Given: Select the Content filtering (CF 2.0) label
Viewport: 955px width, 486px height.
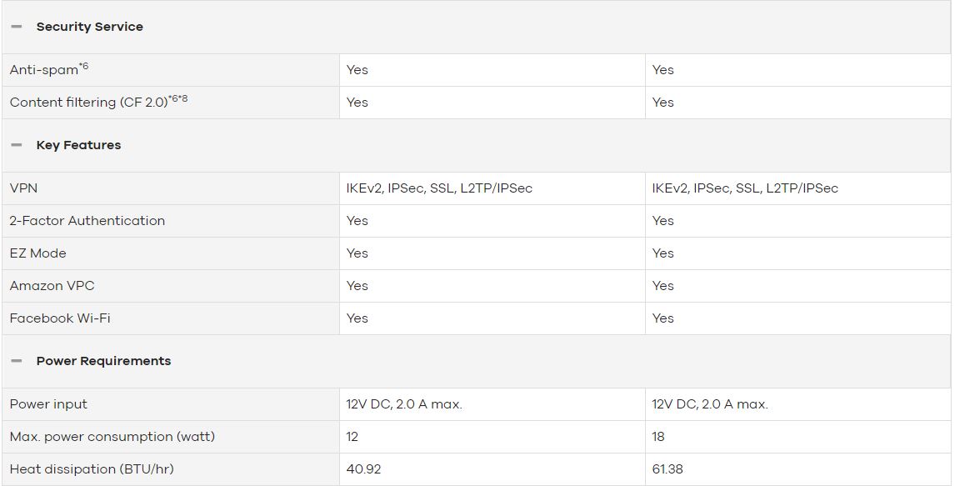Looking at the screenshot, I should pyautogui.click(x=98, y=101).
